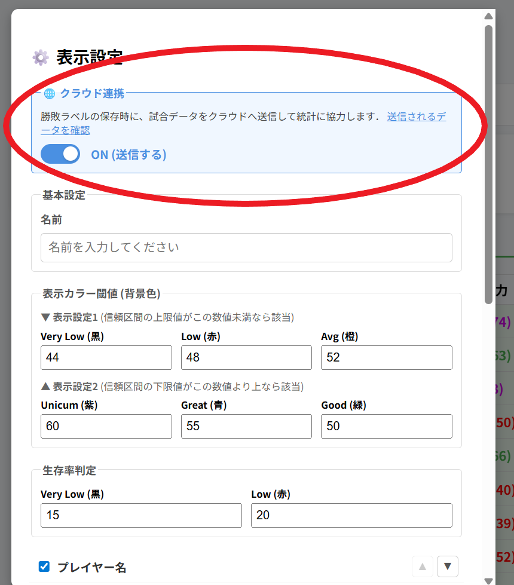
Task: Select the Unicum (紫) value 60 field
Action: point(106,426)
